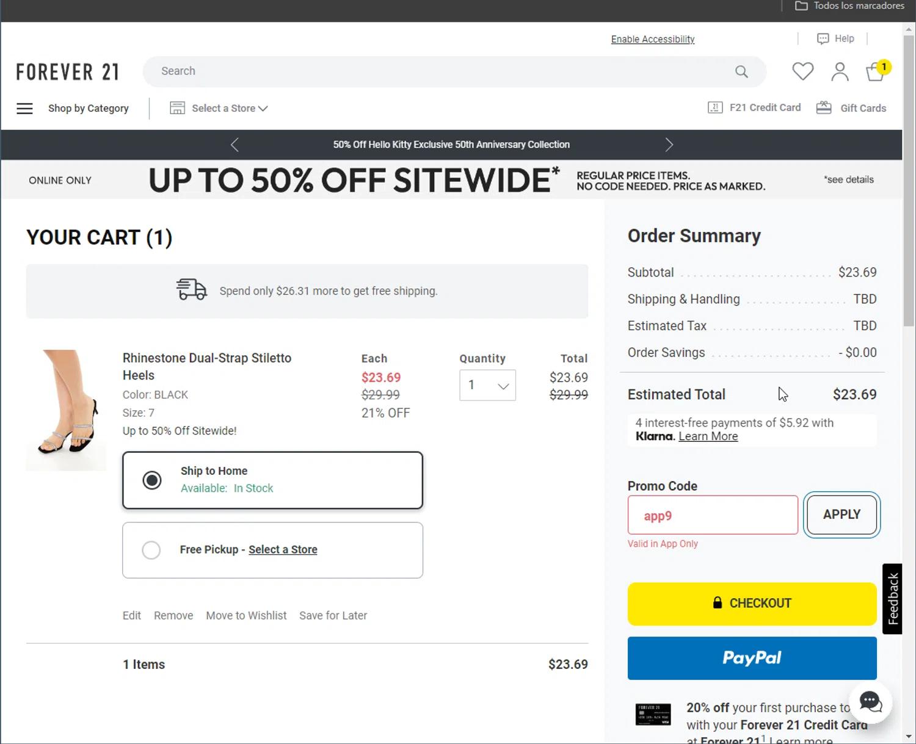The width and height of the screenshot is (916, 744).
Task: Apply the promo code
Action: (841, 515)
